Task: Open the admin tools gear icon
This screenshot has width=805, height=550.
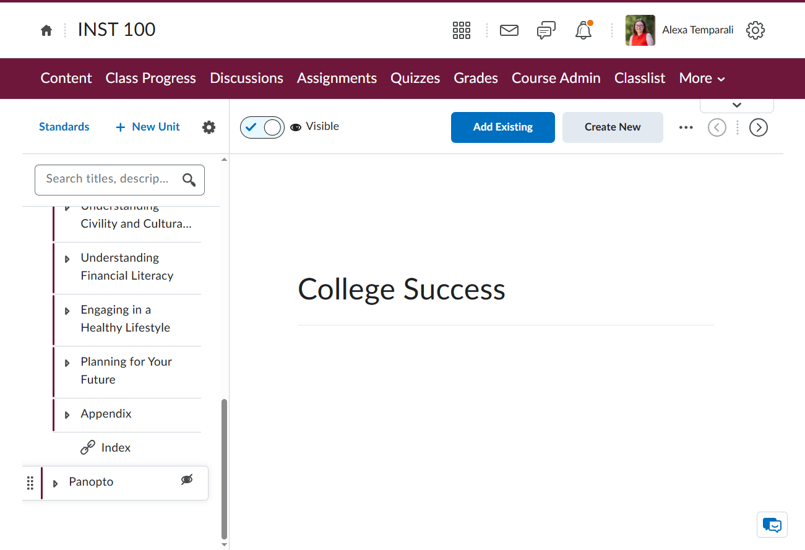Action: tap(755, 30)
